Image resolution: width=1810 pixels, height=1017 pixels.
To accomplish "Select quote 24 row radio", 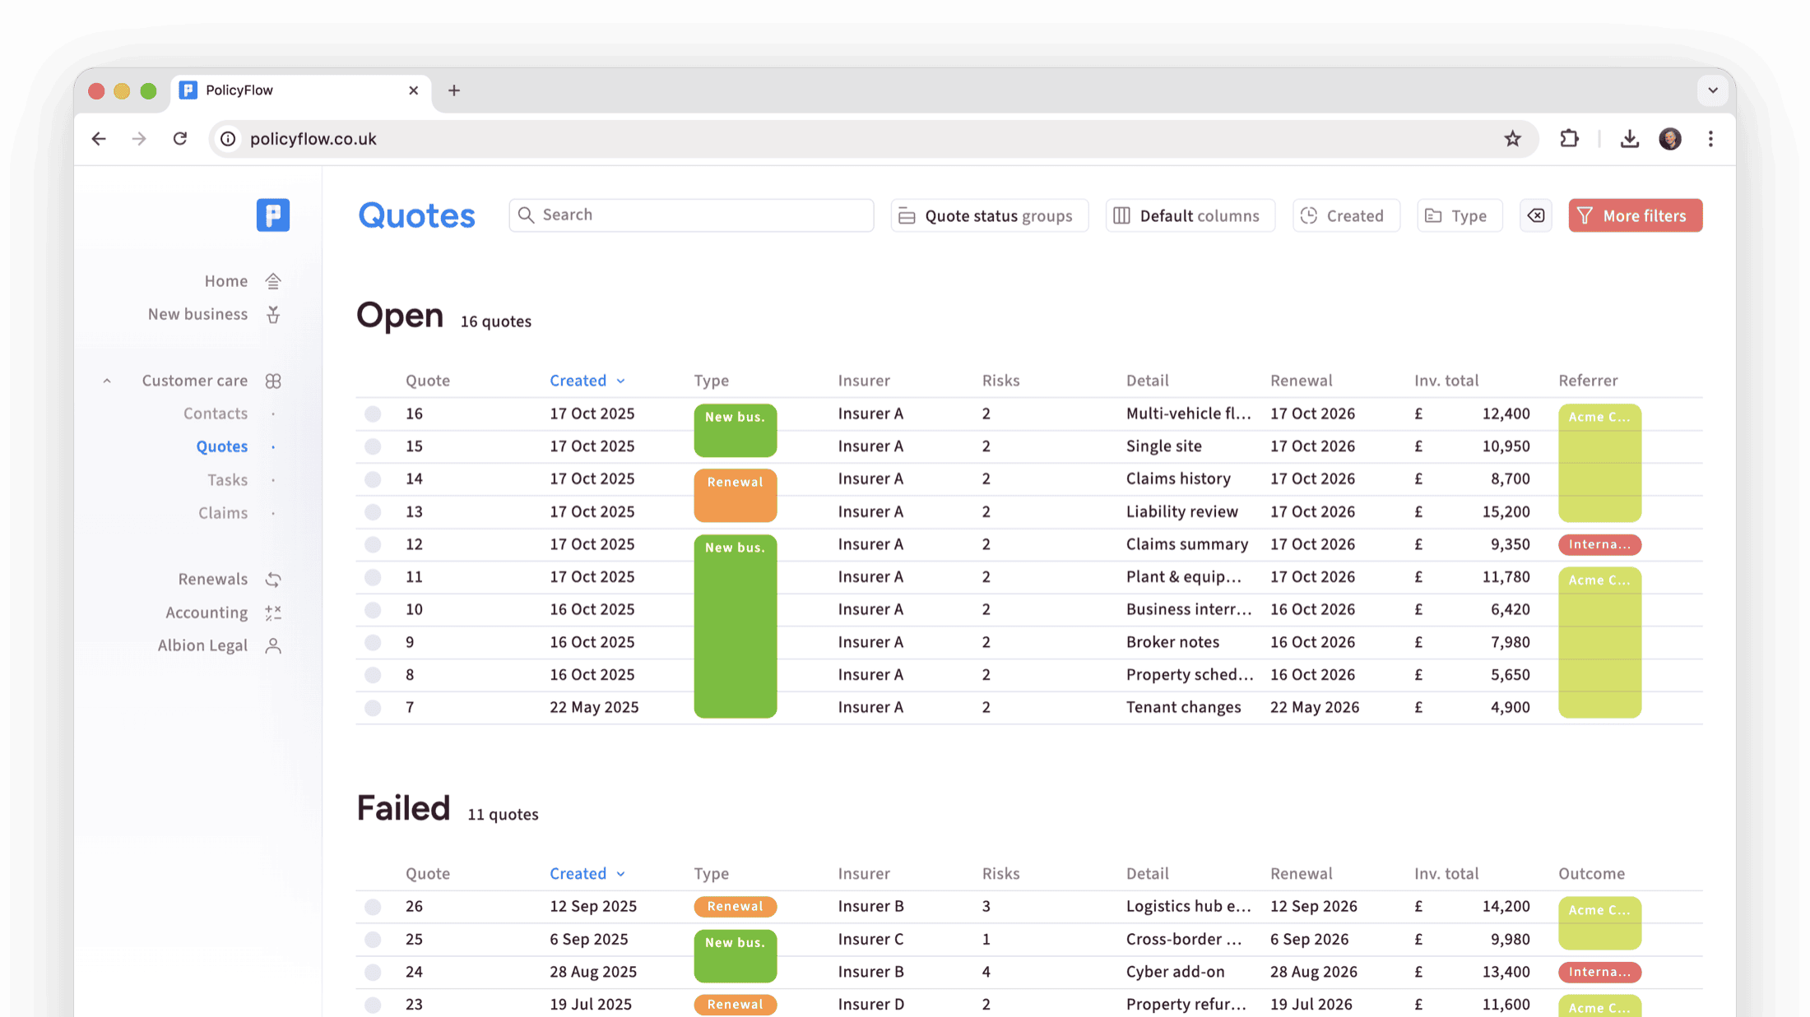I will [x=373, y=972].
